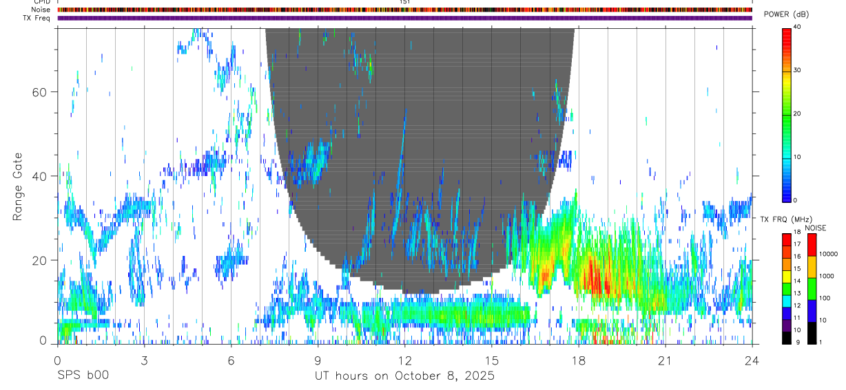
Task: Click the NOISE legend title
Action: [815, 228]
